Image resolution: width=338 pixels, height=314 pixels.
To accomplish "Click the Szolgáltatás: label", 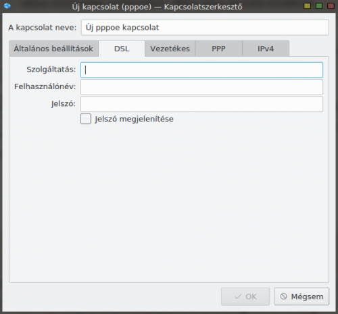I will (x=51, y=70).
